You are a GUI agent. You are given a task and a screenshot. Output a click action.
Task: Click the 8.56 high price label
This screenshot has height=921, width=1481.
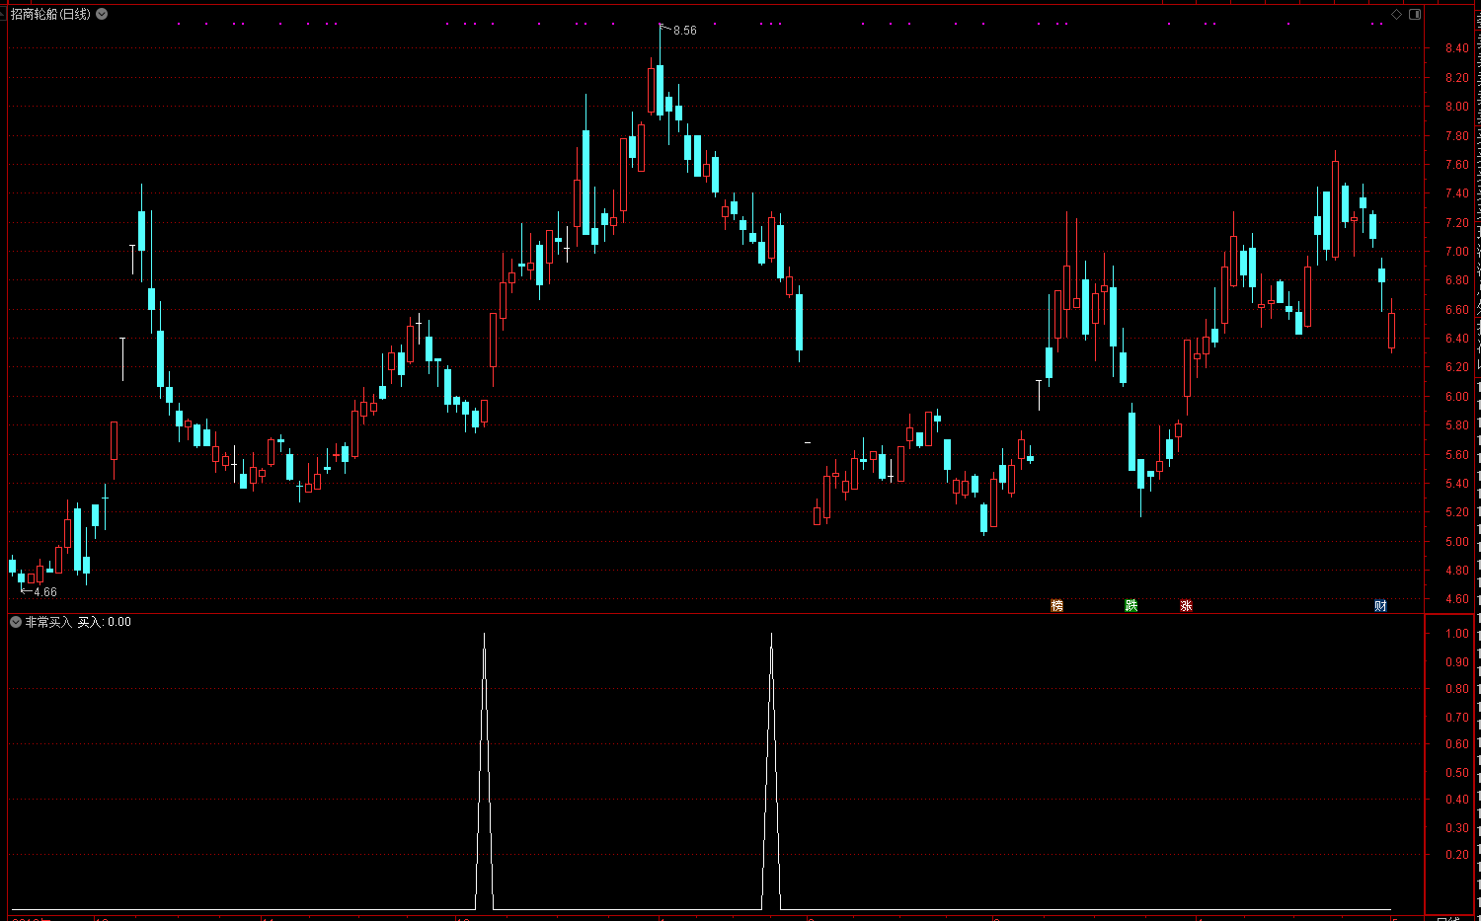tap(685, 31)
